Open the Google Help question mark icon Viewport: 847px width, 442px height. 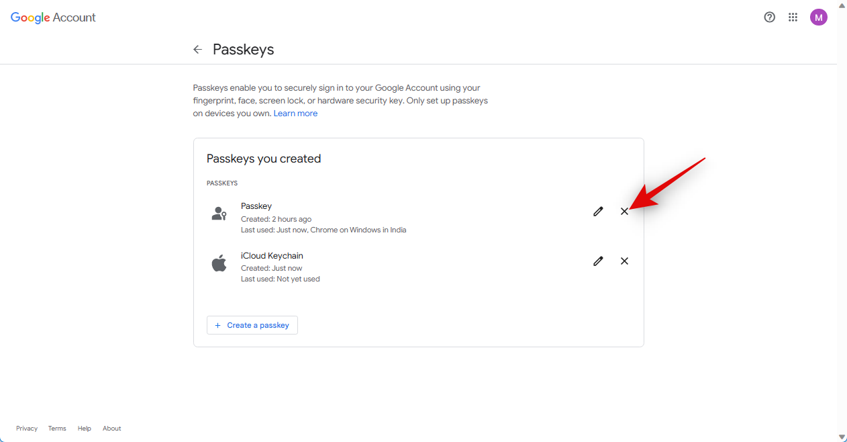point(770,17)
